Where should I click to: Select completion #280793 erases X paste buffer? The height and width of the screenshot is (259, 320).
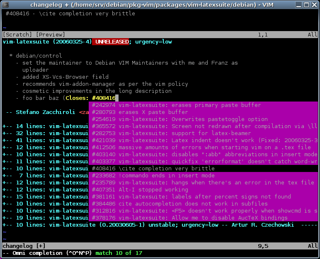[203, 112]
